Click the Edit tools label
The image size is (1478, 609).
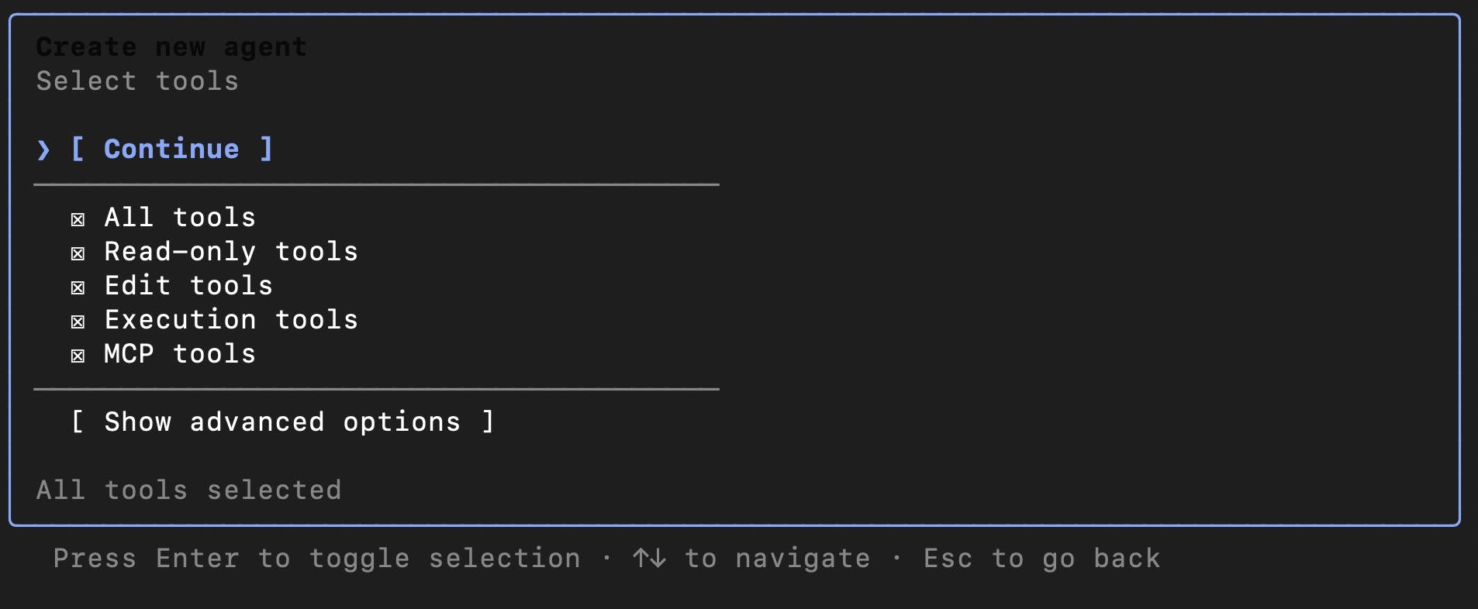tap(188, 285)
